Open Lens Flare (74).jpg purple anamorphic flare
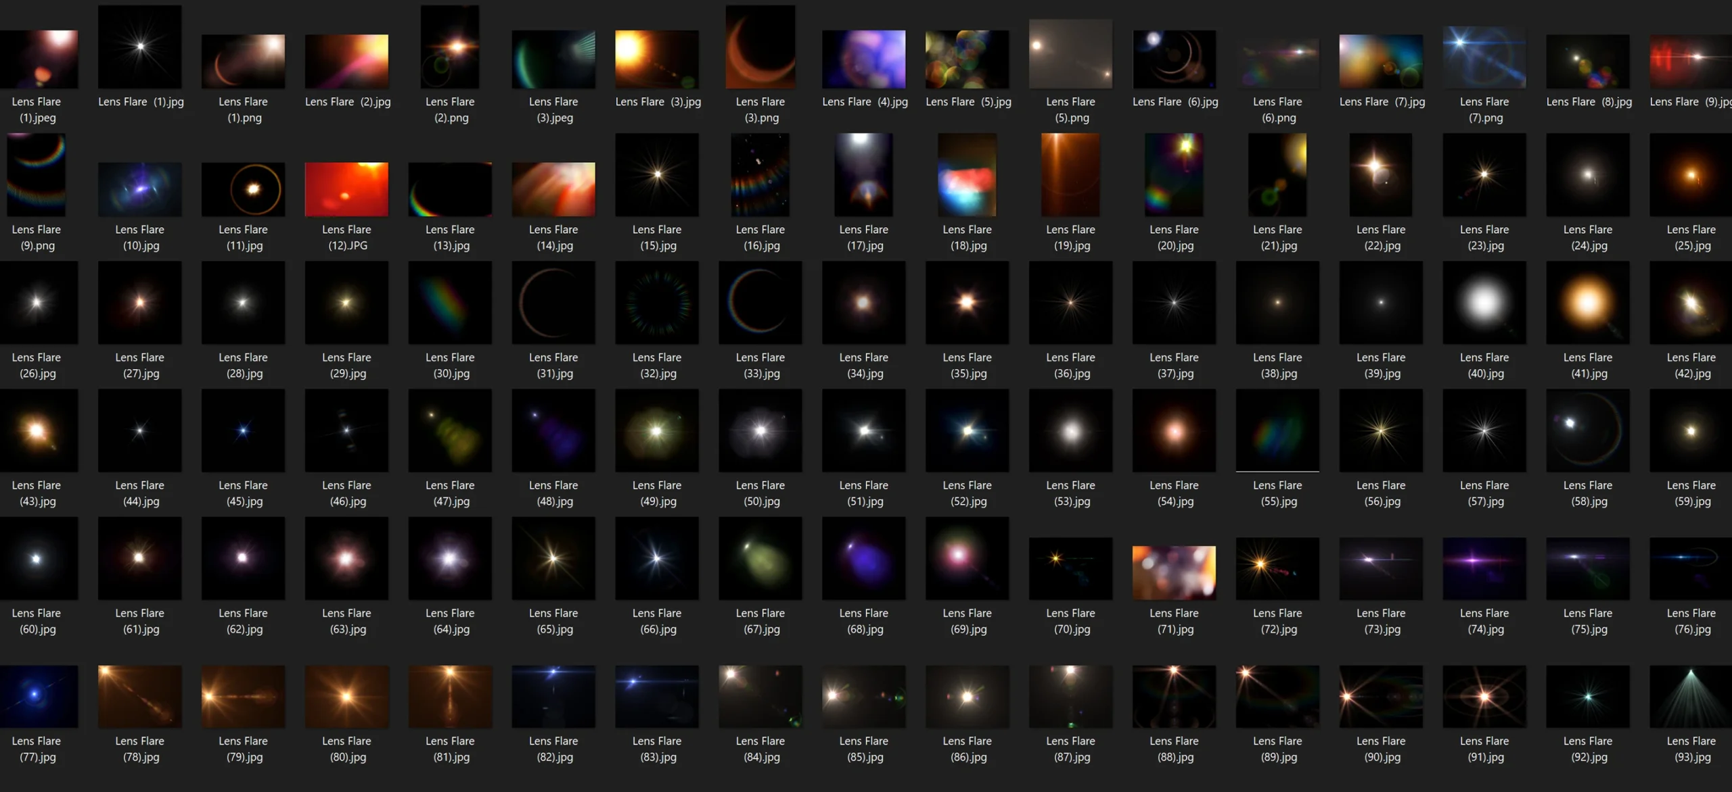Screen dimensions: 1732x792 [x=1484, y=568]
